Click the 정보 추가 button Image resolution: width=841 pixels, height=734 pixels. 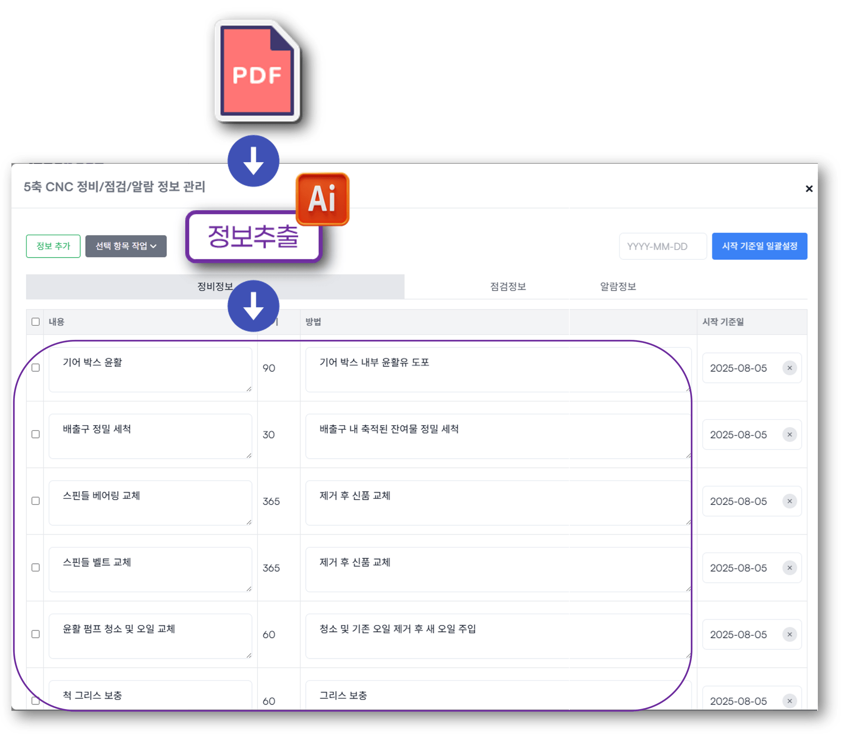53,246
